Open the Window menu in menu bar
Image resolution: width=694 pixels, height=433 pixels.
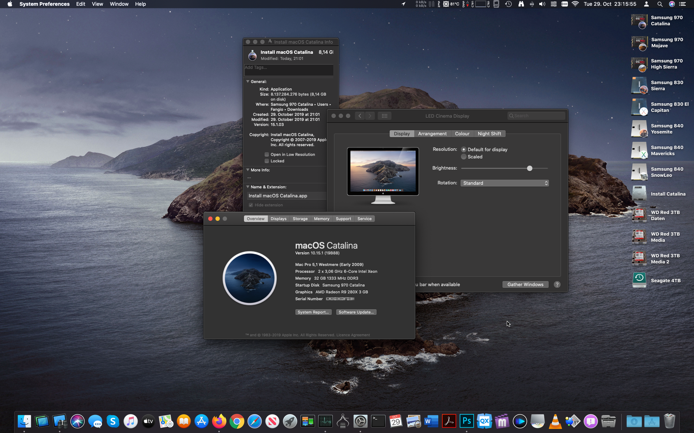pyautogui.click(x=119, y=4)
